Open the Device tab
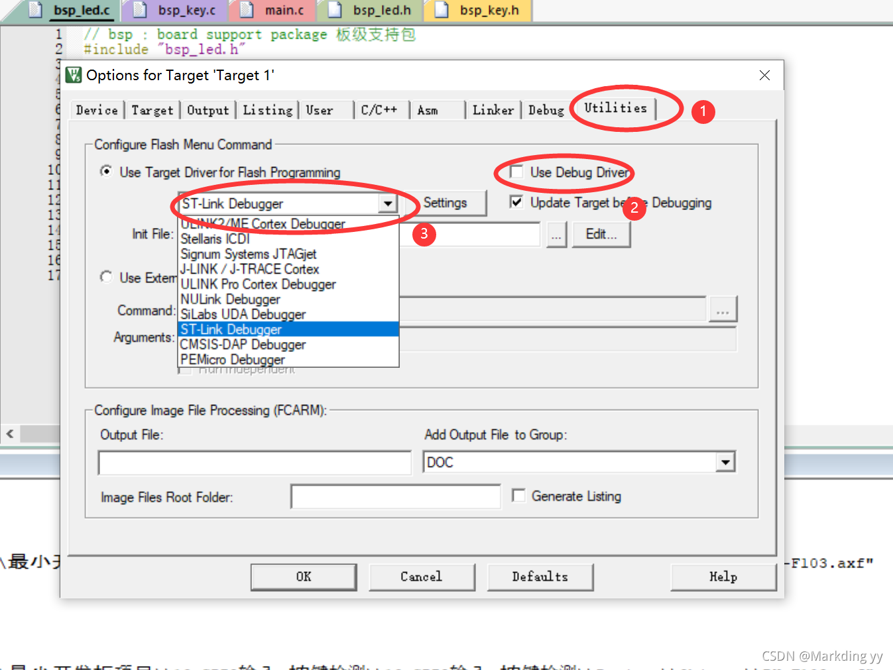This screenshot has width=893, height=670. click(97, 111)
